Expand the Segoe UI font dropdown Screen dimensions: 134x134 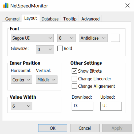pos(32,38)
